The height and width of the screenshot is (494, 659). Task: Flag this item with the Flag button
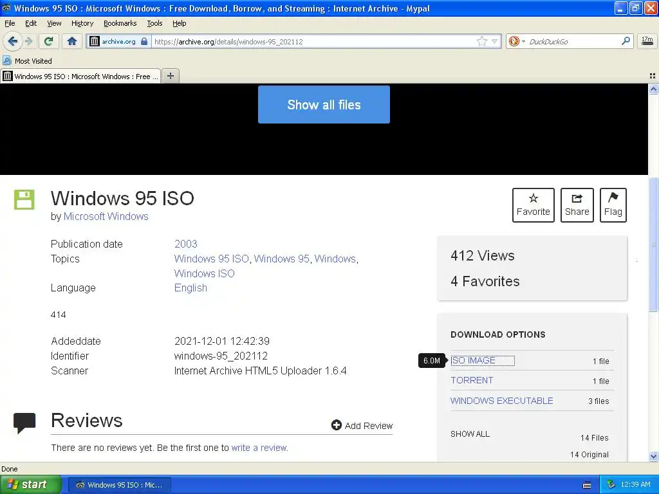(x=613, y=205)
